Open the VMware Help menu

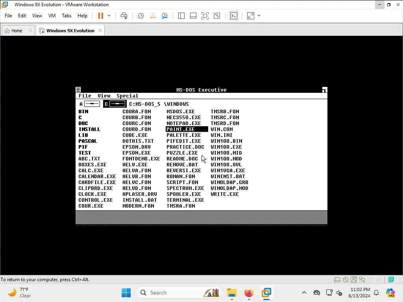tap(82, 16)
